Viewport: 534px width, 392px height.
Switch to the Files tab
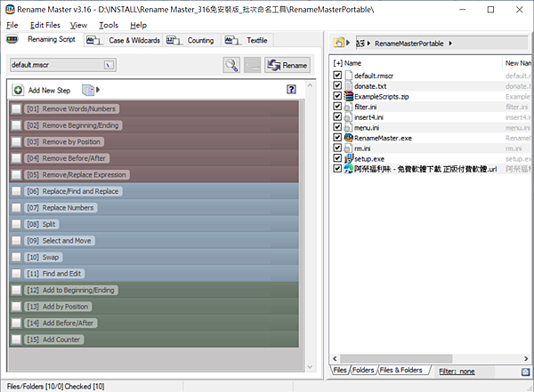(x=340, y=370)
